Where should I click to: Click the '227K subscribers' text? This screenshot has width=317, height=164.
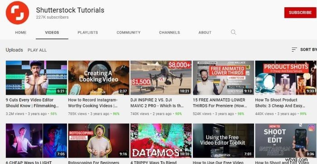pyautogui.click(x=53, y=17)
